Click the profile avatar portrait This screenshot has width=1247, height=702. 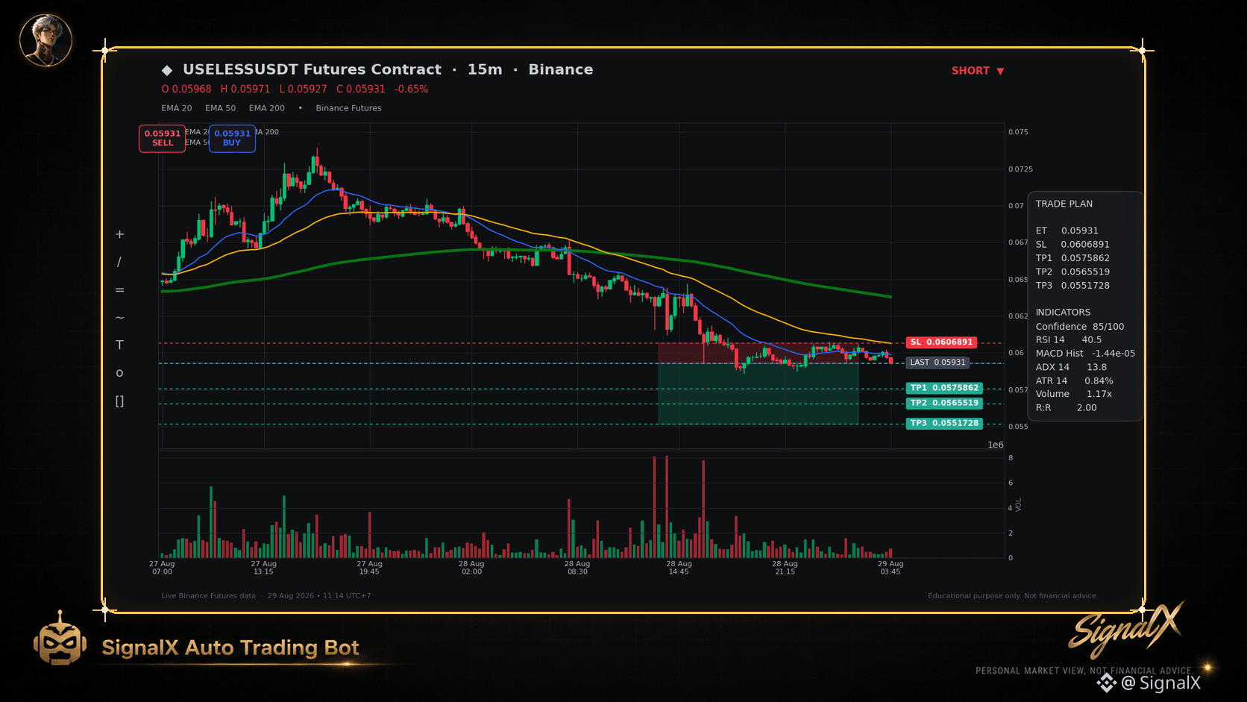click(x=45, y=40)
